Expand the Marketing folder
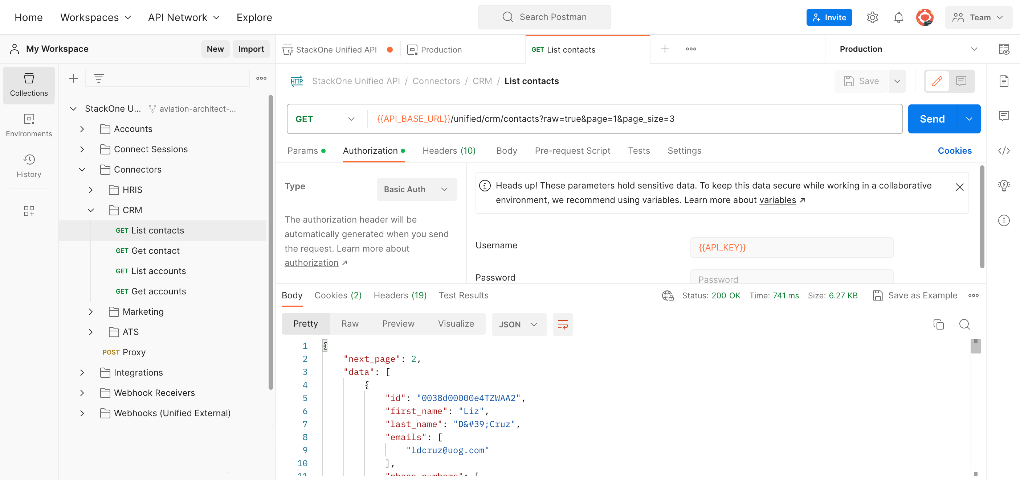The image size is (1020, 480). [91, 311]
